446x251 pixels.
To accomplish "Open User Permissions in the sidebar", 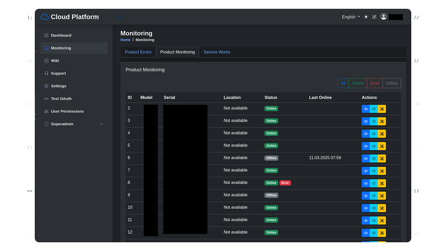I will click(74, 111).
